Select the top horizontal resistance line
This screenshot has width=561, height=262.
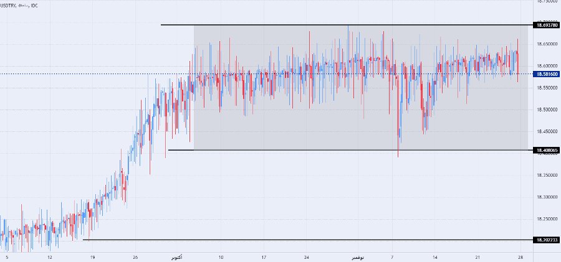point(347,25)
